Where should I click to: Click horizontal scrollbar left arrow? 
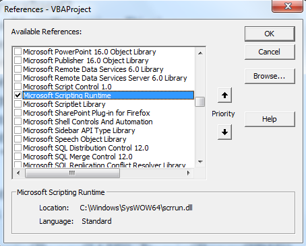coord(18,173)
